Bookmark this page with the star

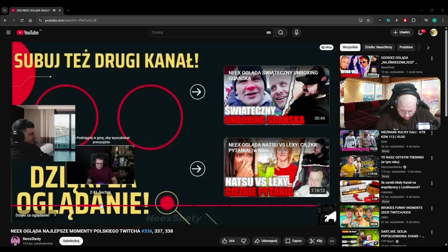(x=368, y=20)
